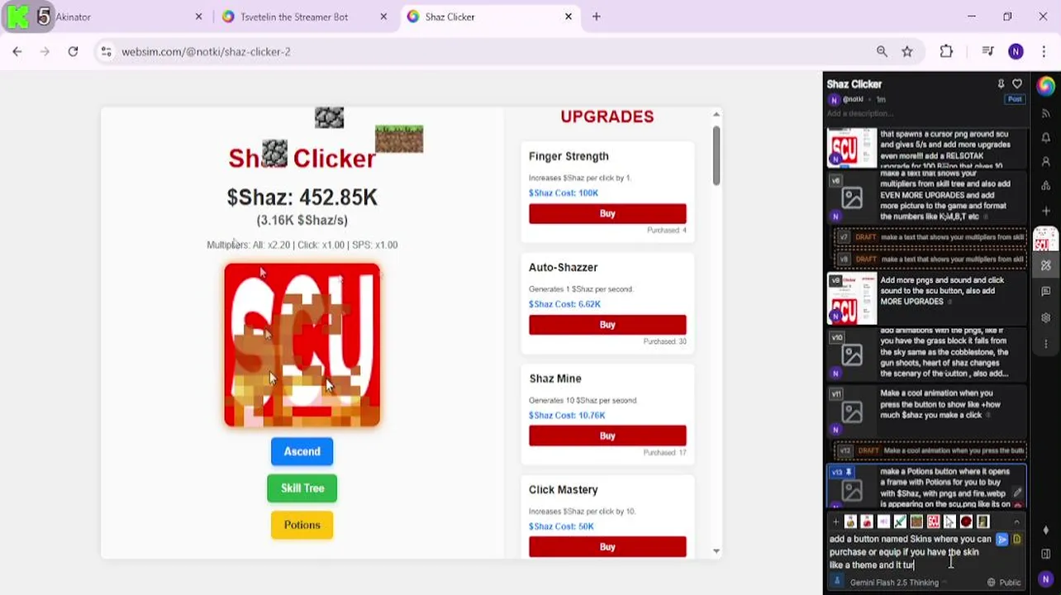Open the v10 version entry
The height and width of the screenshot is (595, 1061).
[926, 355]
